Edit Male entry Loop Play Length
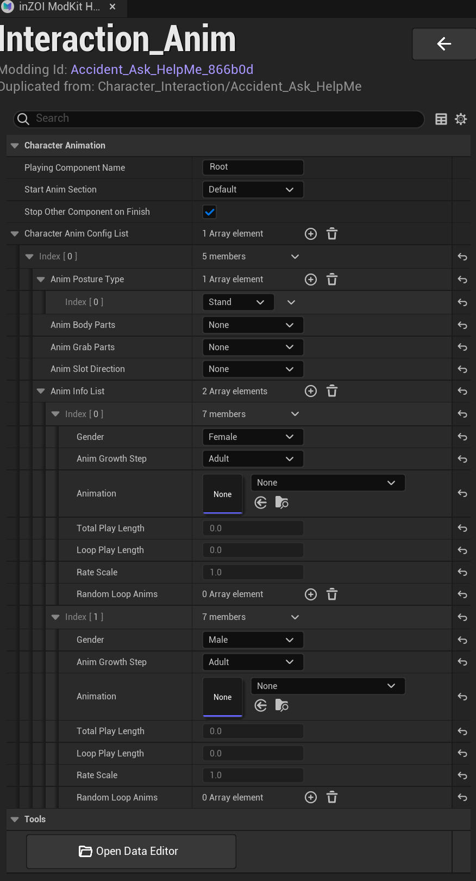The height and width of the screenshot is (881, 476). 253,753
